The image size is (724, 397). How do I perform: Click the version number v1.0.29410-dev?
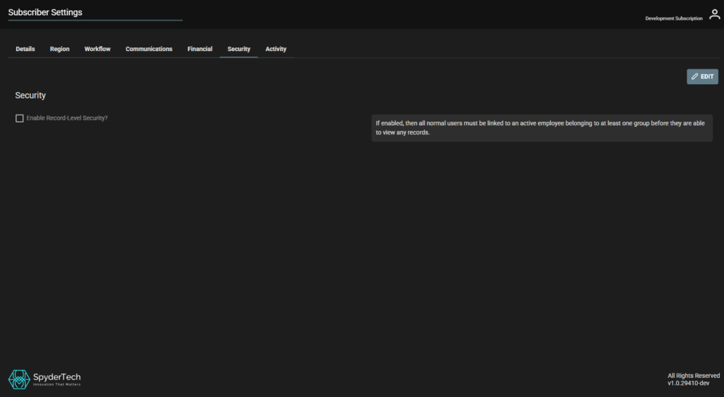(688, 384)
